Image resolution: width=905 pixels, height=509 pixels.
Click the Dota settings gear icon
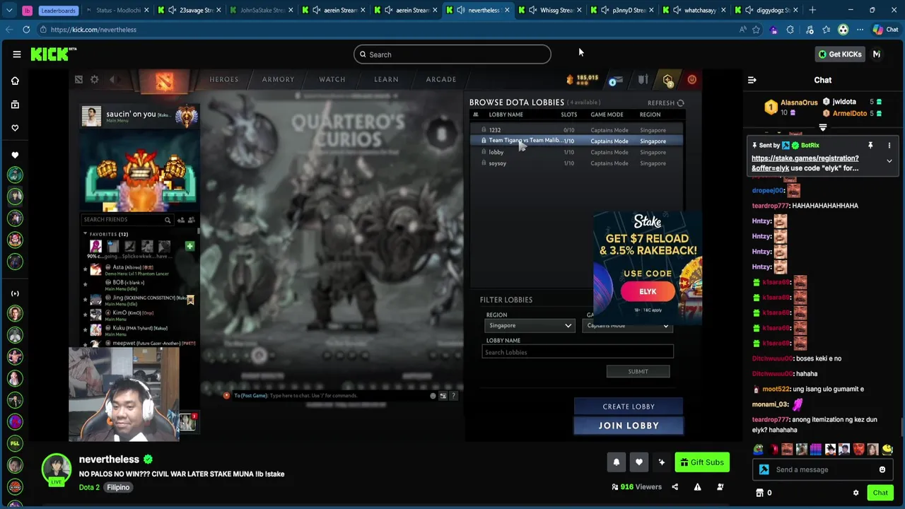[x=95, y=80]
